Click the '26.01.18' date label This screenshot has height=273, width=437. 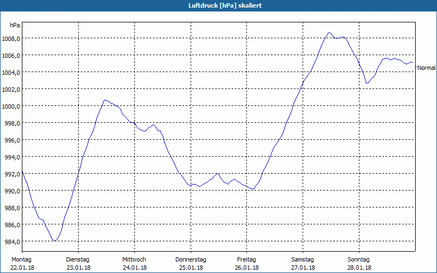pos(247,268)
